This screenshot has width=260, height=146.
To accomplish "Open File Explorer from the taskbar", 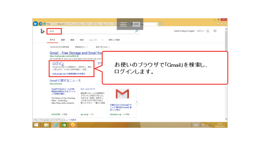I will 46,125.
